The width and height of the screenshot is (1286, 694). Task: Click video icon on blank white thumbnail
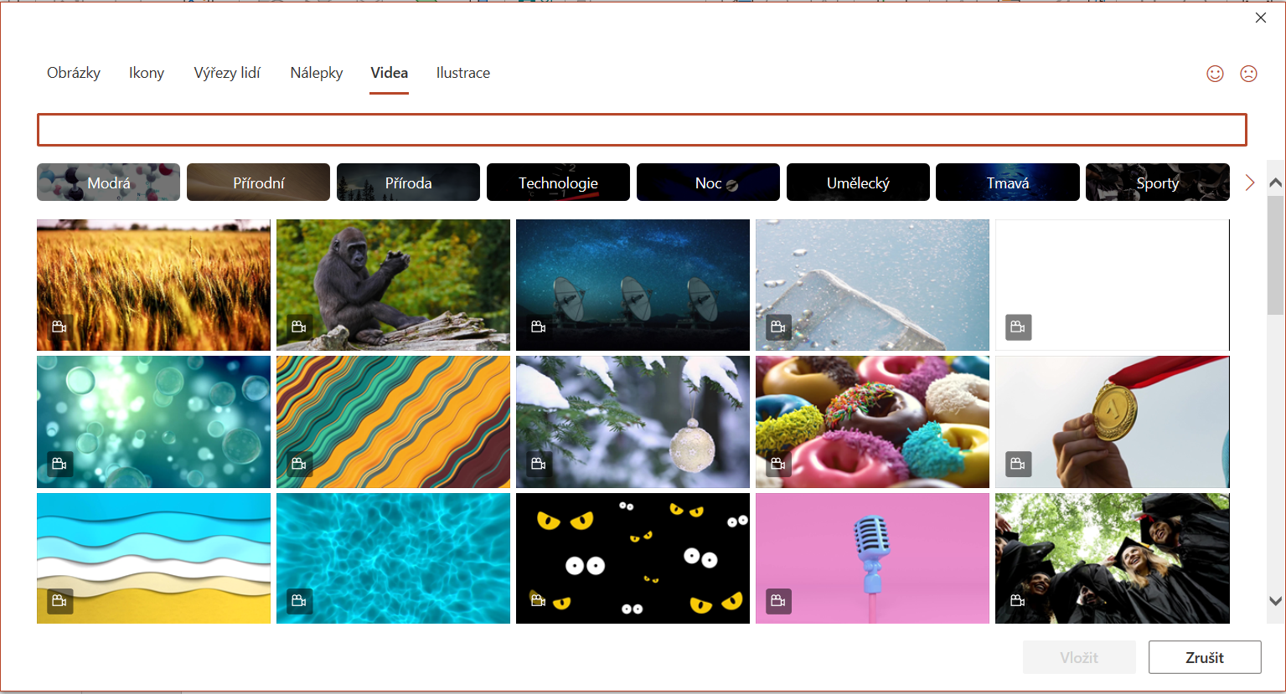point(1018,326)
